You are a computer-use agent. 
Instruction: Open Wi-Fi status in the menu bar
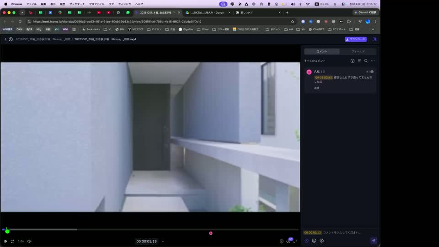tap(308, 4)
